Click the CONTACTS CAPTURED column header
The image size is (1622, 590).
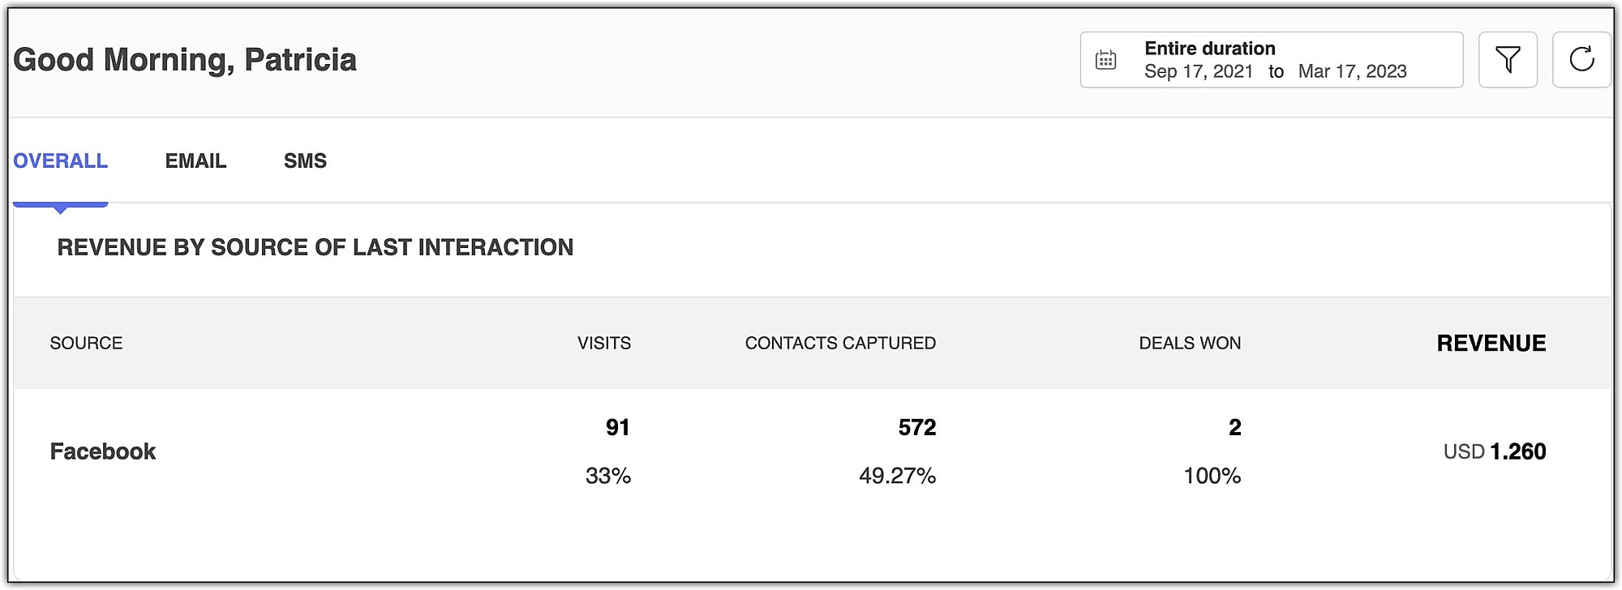840,343
